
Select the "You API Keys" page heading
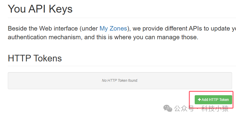40,9
